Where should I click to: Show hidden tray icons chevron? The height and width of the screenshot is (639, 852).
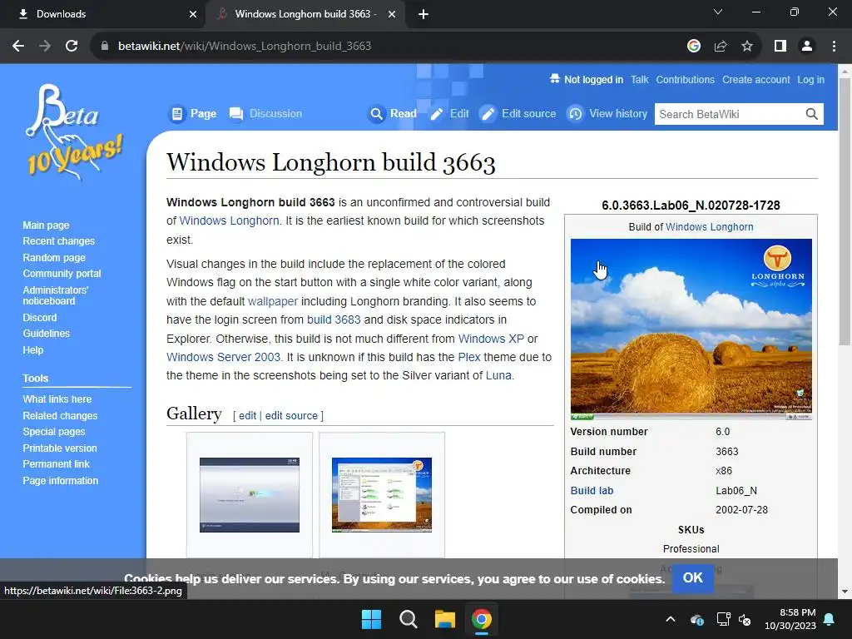coord(671,619)
